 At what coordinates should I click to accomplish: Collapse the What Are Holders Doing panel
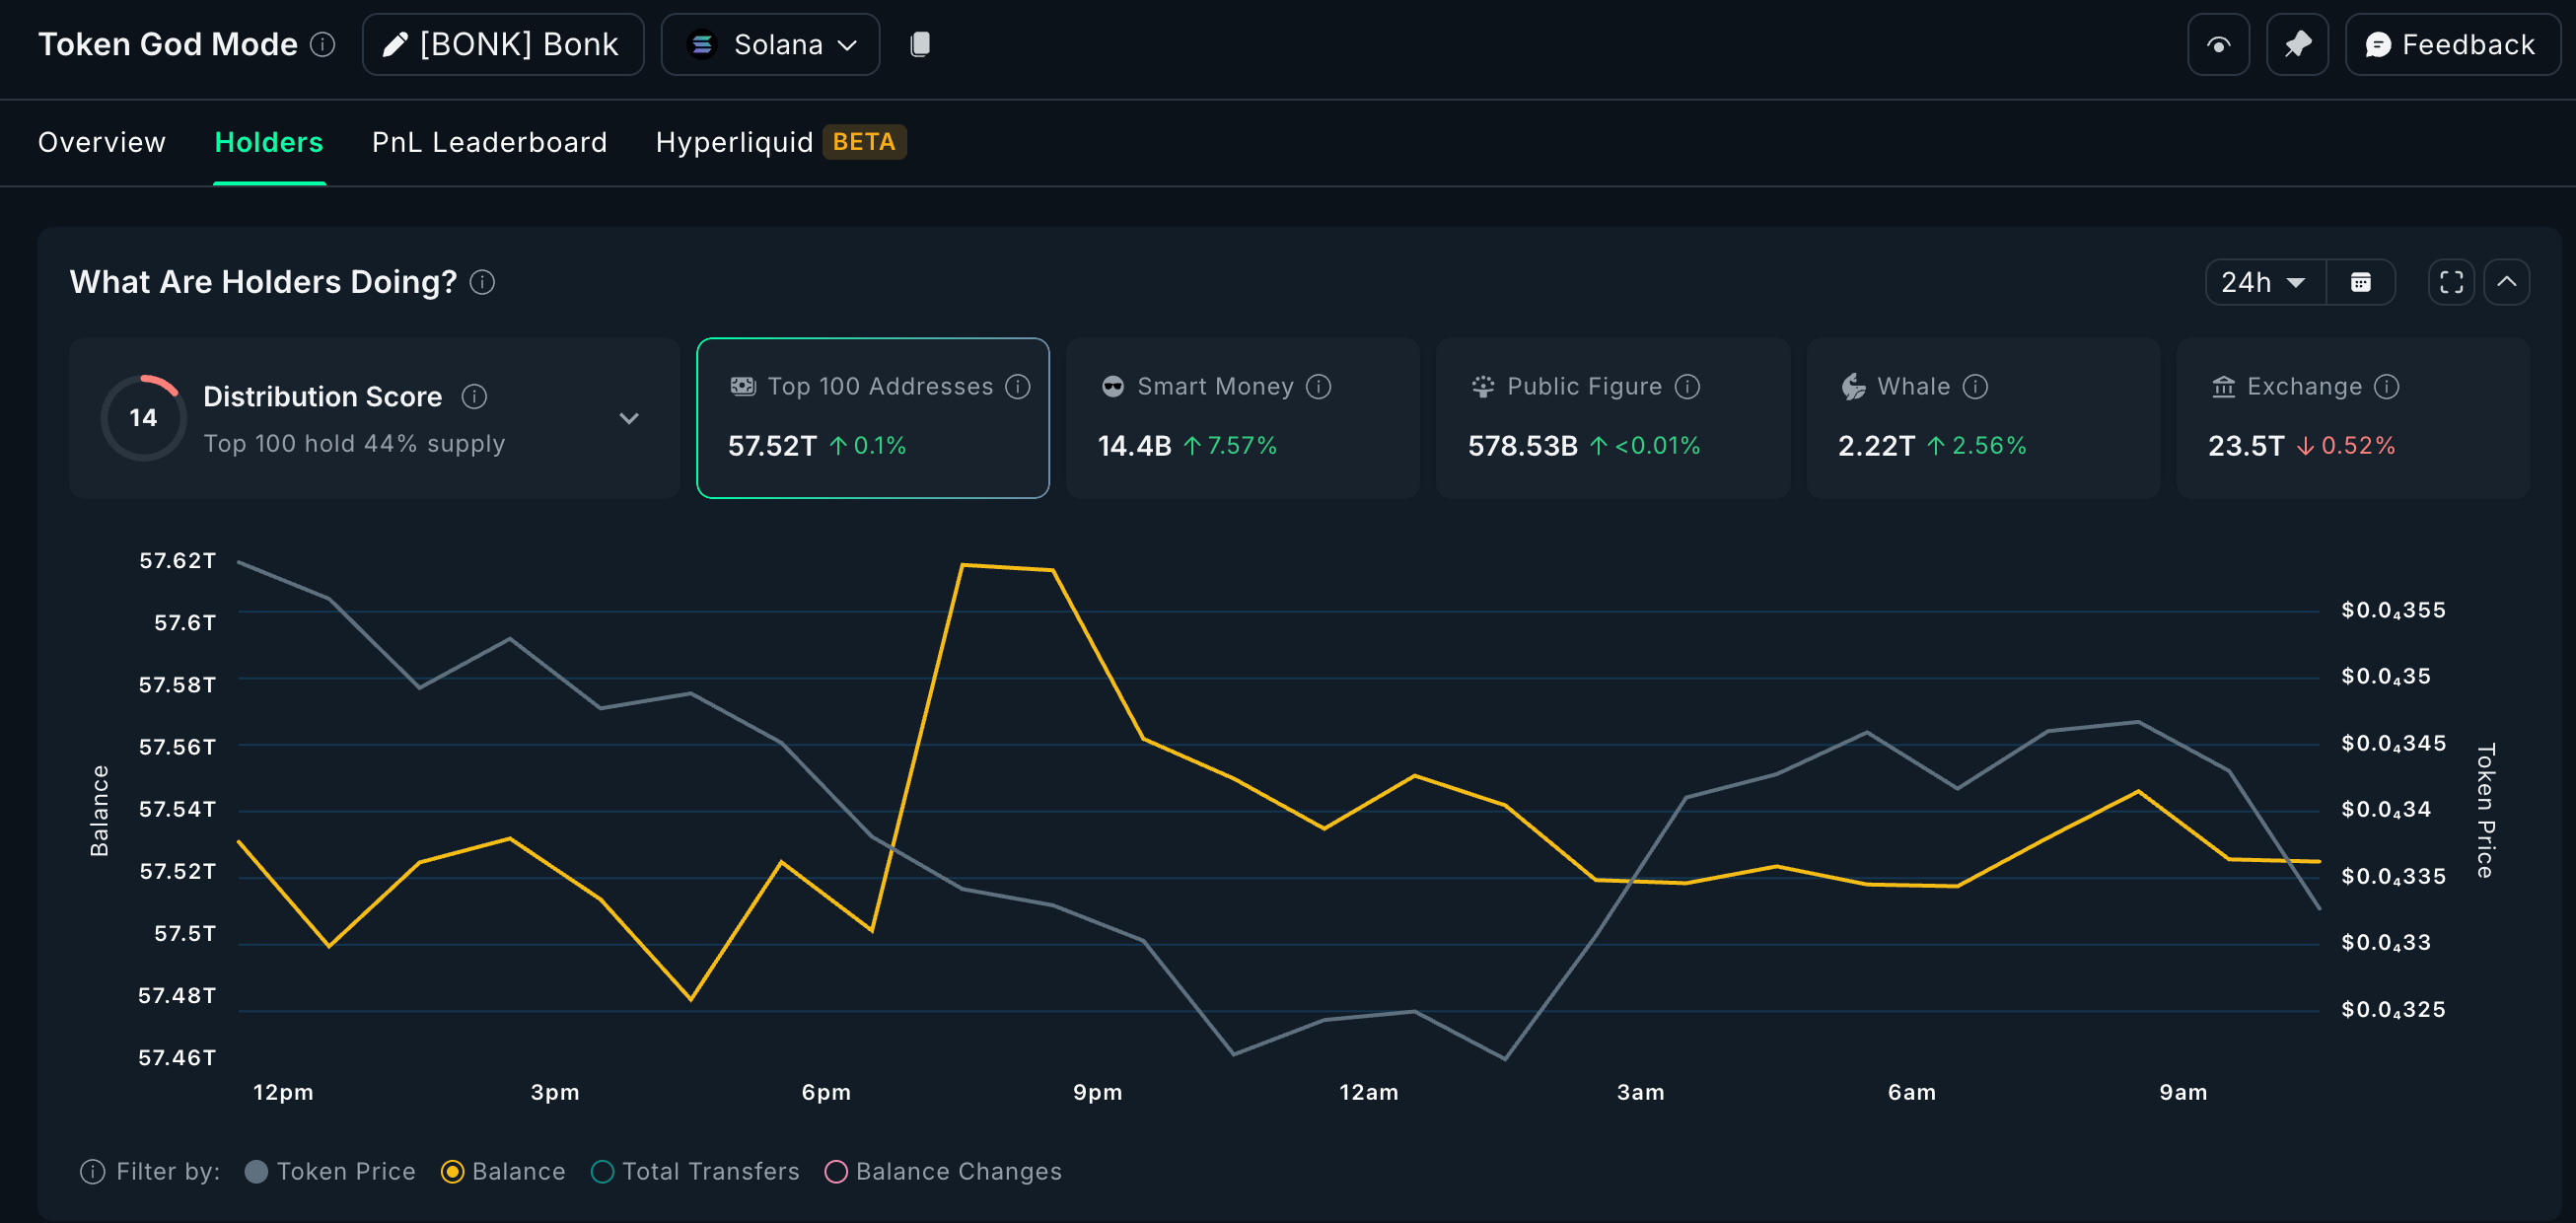tap(2506, 282)
